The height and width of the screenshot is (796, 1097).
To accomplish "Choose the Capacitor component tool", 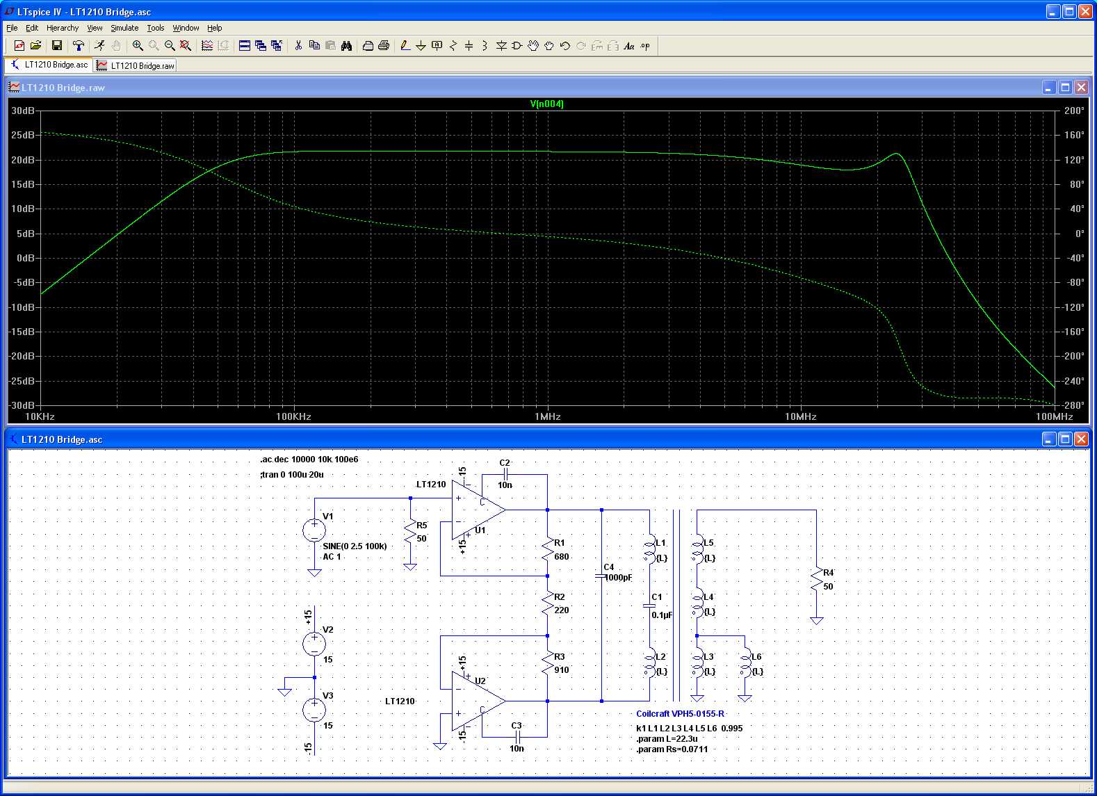I will pyautogui.click(x=469, y=46).
